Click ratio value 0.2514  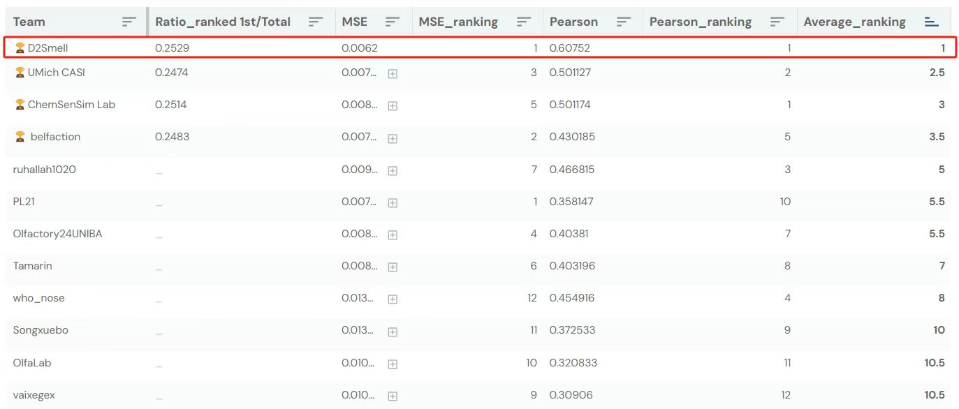[170, 105]
